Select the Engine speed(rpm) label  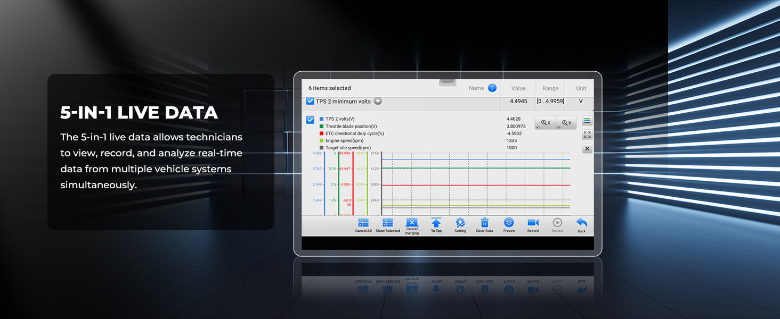coord(344,140)
